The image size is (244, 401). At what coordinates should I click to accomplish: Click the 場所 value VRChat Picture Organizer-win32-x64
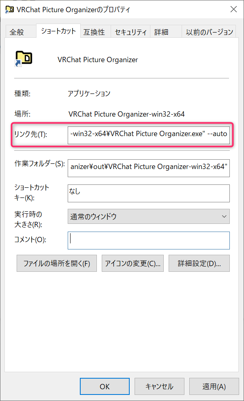[126, 114]
